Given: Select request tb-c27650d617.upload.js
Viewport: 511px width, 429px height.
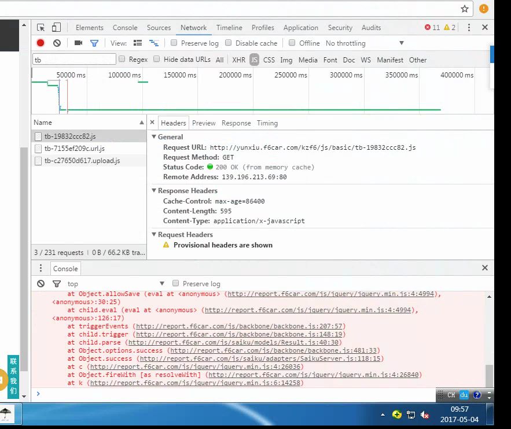Looking at the screenshot, I should 89,161.
